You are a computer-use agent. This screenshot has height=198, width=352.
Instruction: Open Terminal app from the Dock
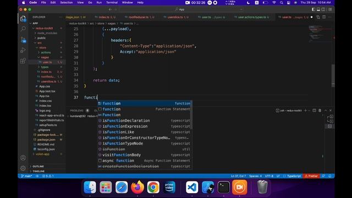224,187
